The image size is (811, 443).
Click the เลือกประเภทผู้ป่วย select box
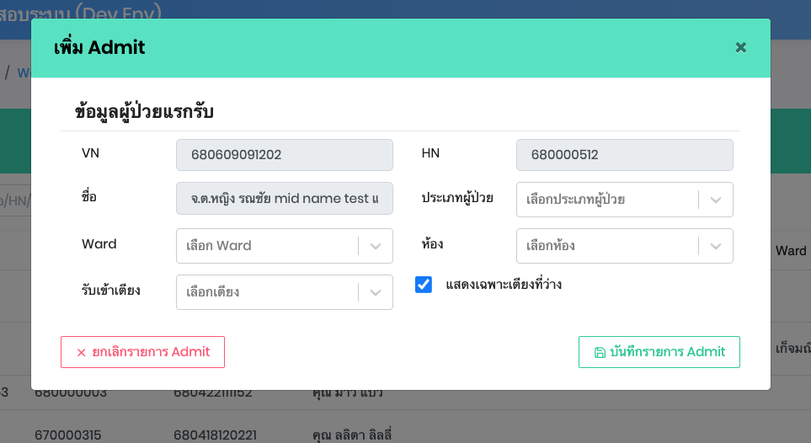[x=606, y=200]
